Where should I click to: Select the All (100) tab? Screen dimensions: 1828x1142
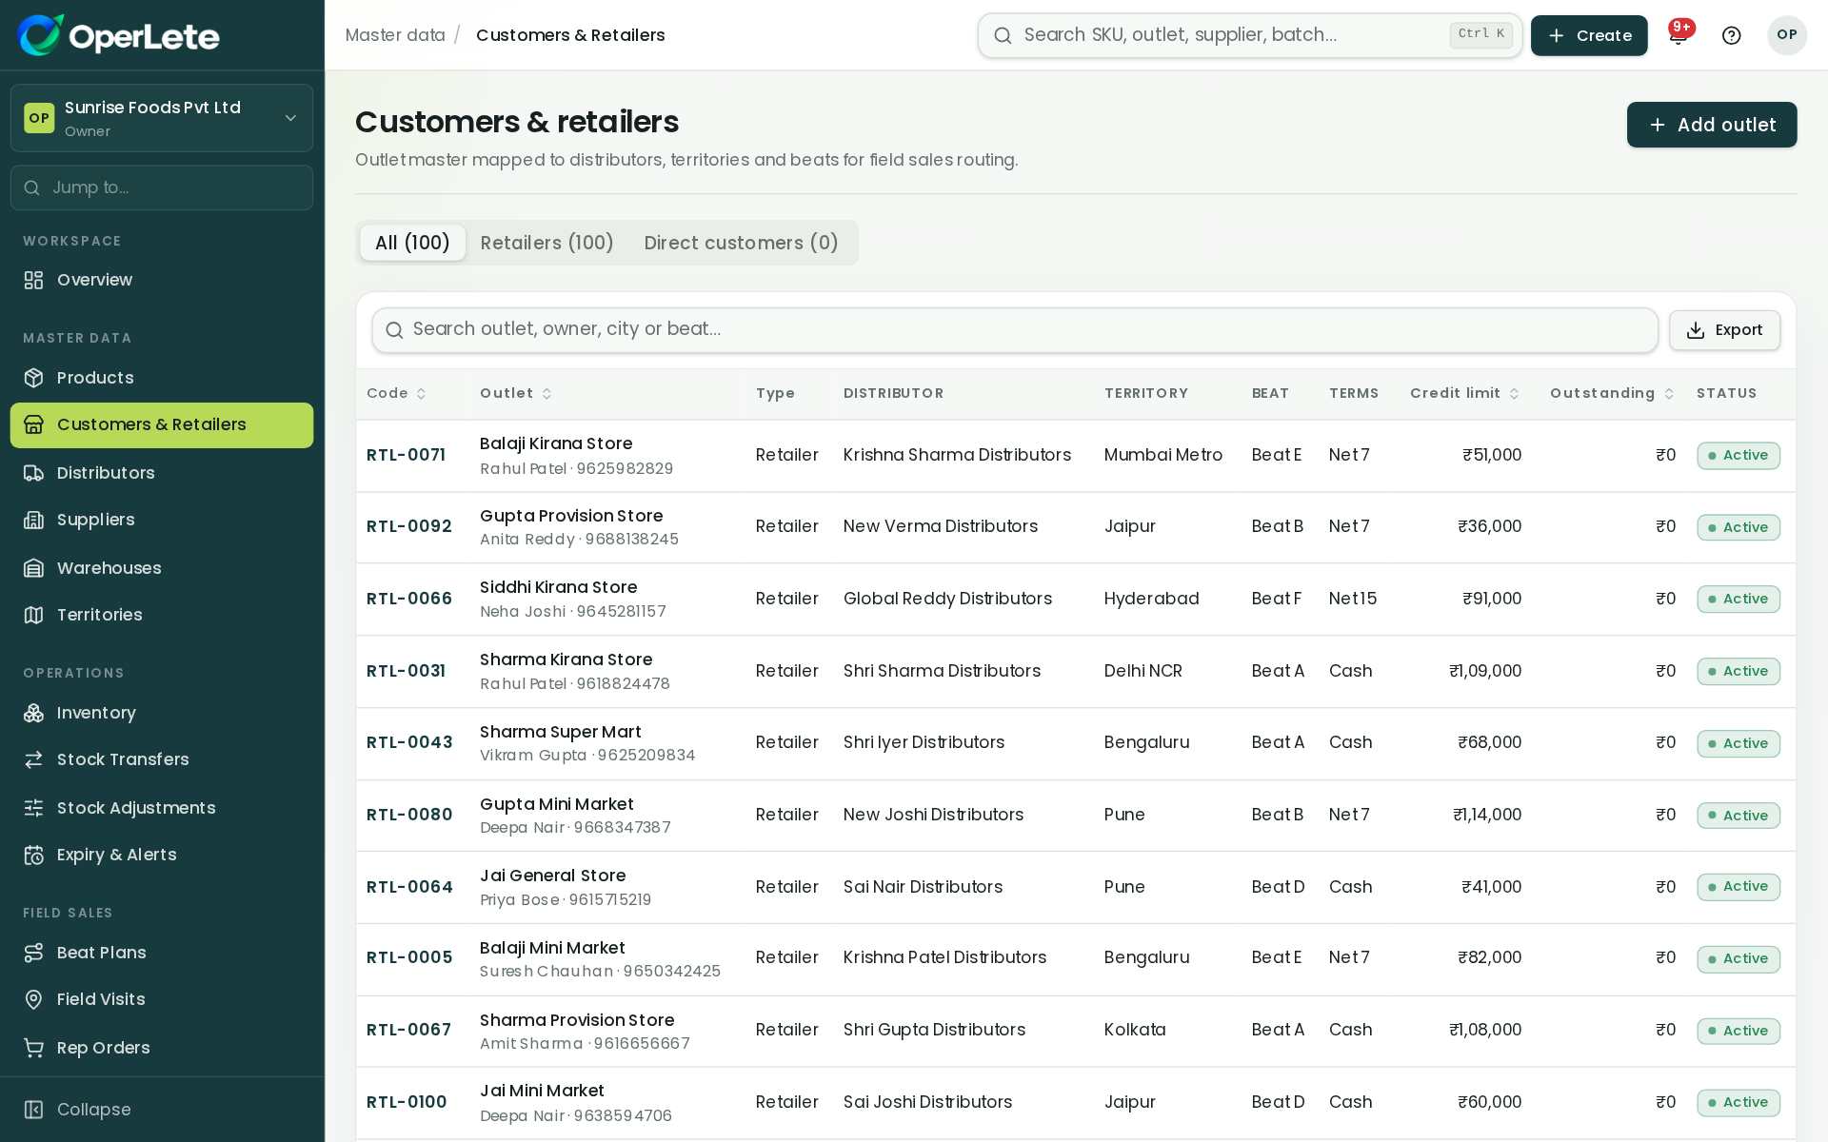pos(412,243)
